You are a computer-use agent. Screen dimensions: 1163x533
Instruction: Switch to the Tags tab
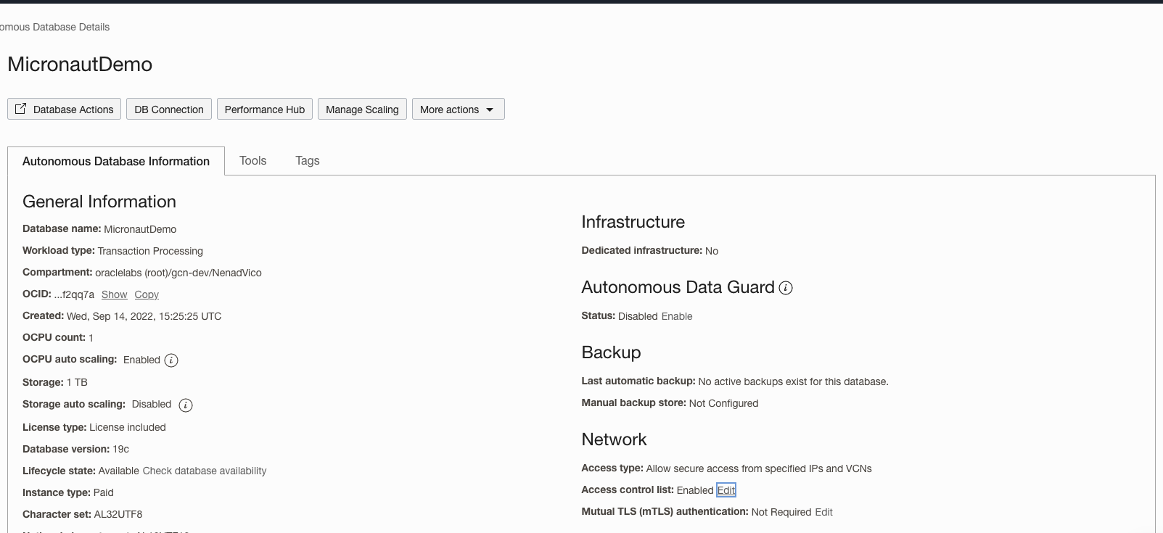pyautogui.click(x=308, y=160)
